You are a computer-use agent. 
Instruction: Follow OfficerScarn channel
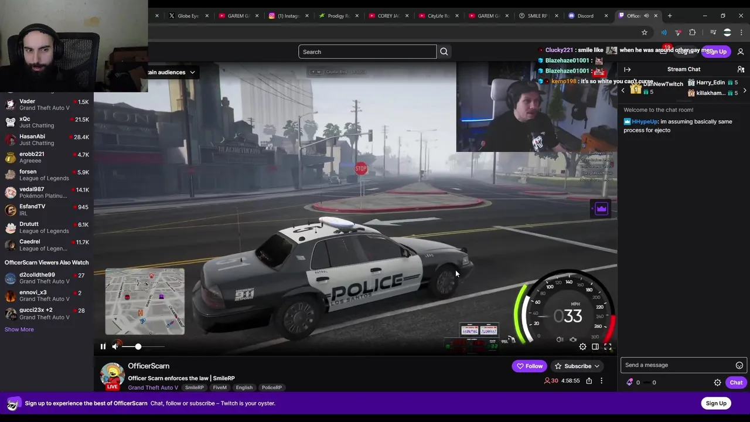click(x=530, y=366)
